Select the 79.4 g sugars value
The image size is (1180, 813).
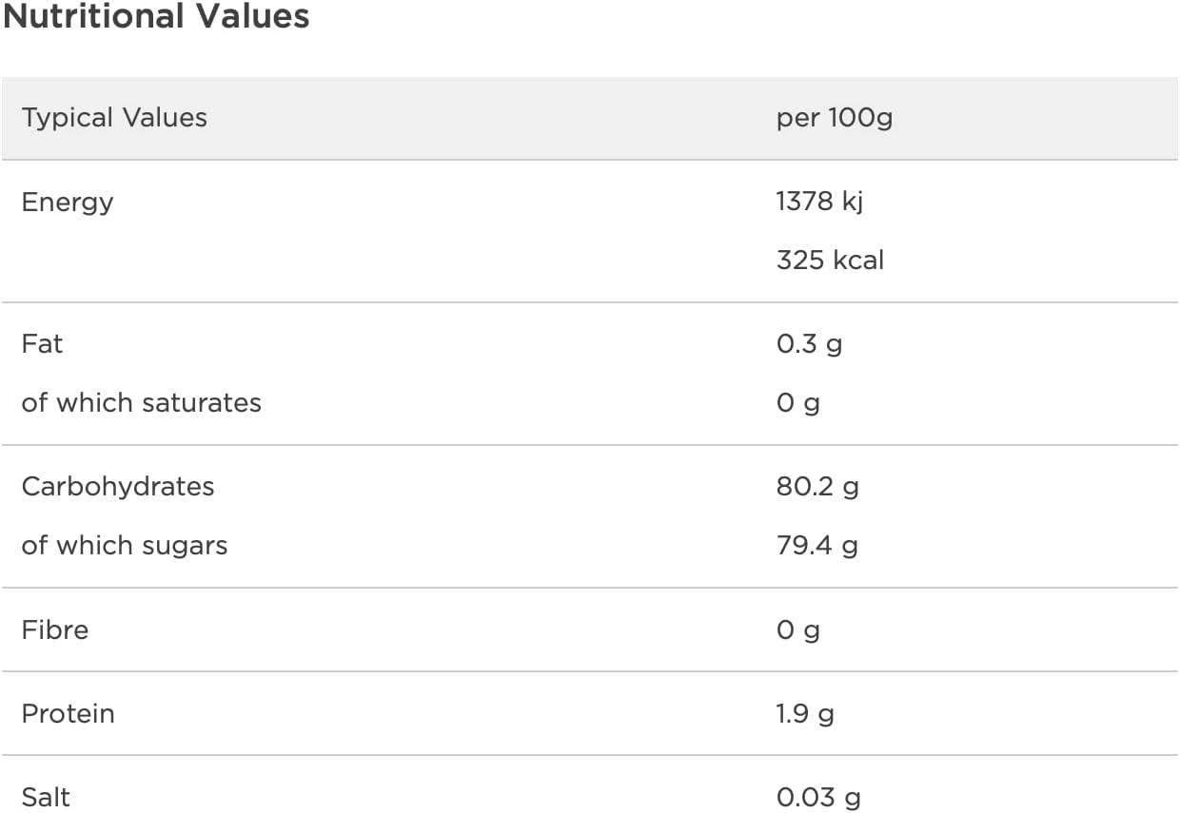816,546
